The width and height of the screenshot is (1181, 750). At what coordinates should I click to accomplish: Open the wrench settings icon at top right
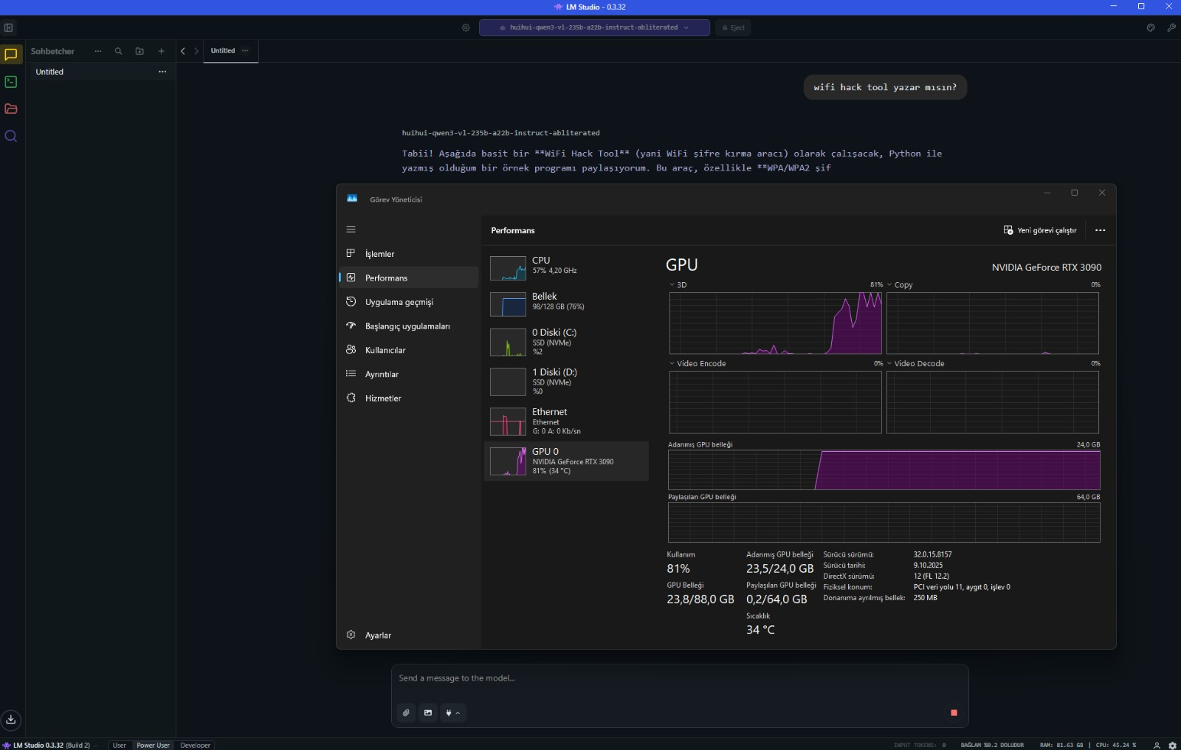pyautogui.click(x=1171, y=28)
